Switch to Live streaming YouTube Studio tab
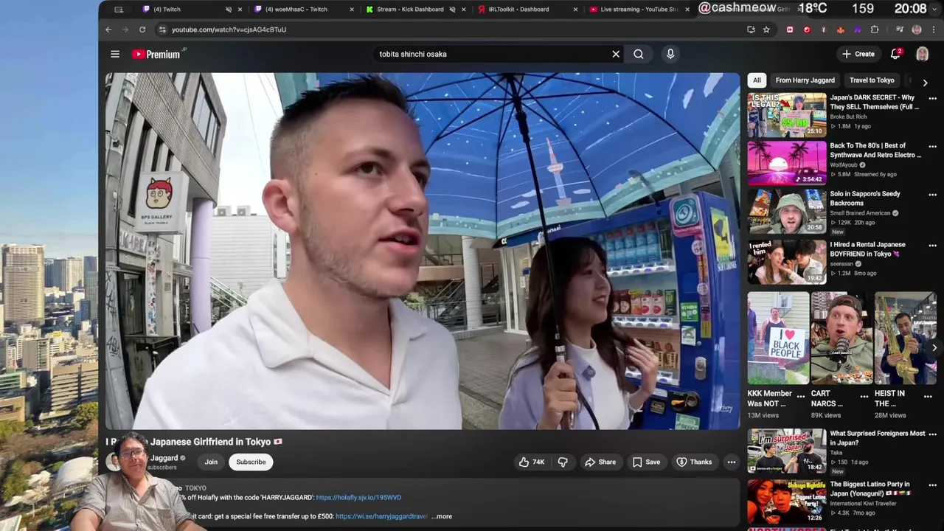 [639, 10]
